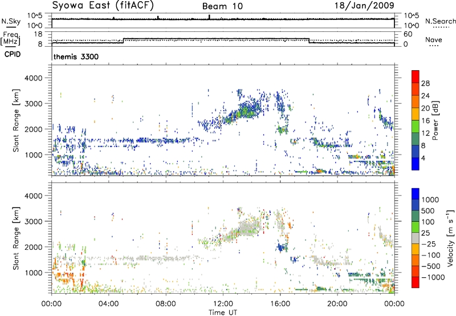Click '1000' tick on velocity panel axis

pyautogui.click(x=34, y=273)
